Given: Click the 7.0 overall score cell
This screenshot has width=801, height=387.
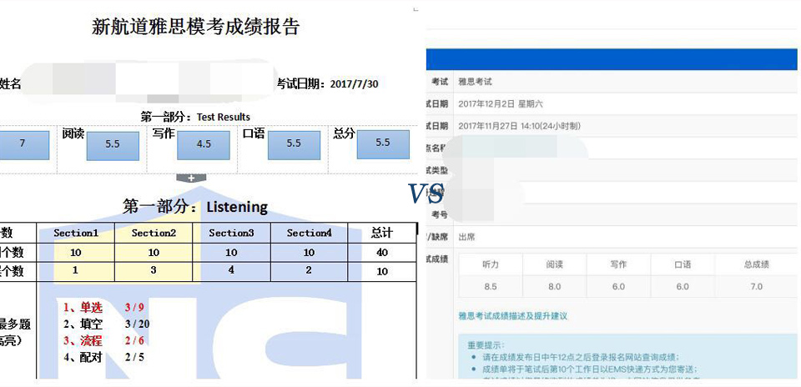Looking at the screenshot, I should point(757,286).
